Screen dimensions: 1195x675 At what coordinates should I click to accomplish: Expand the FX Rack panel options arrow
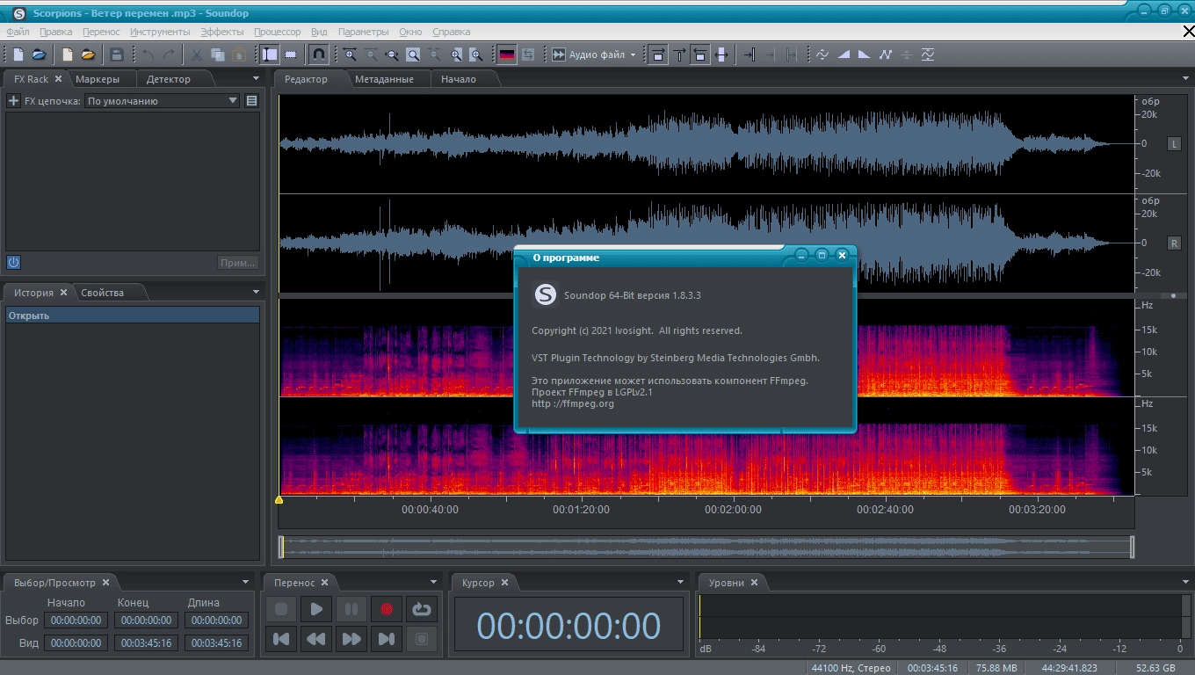click(x=257, y=78)
